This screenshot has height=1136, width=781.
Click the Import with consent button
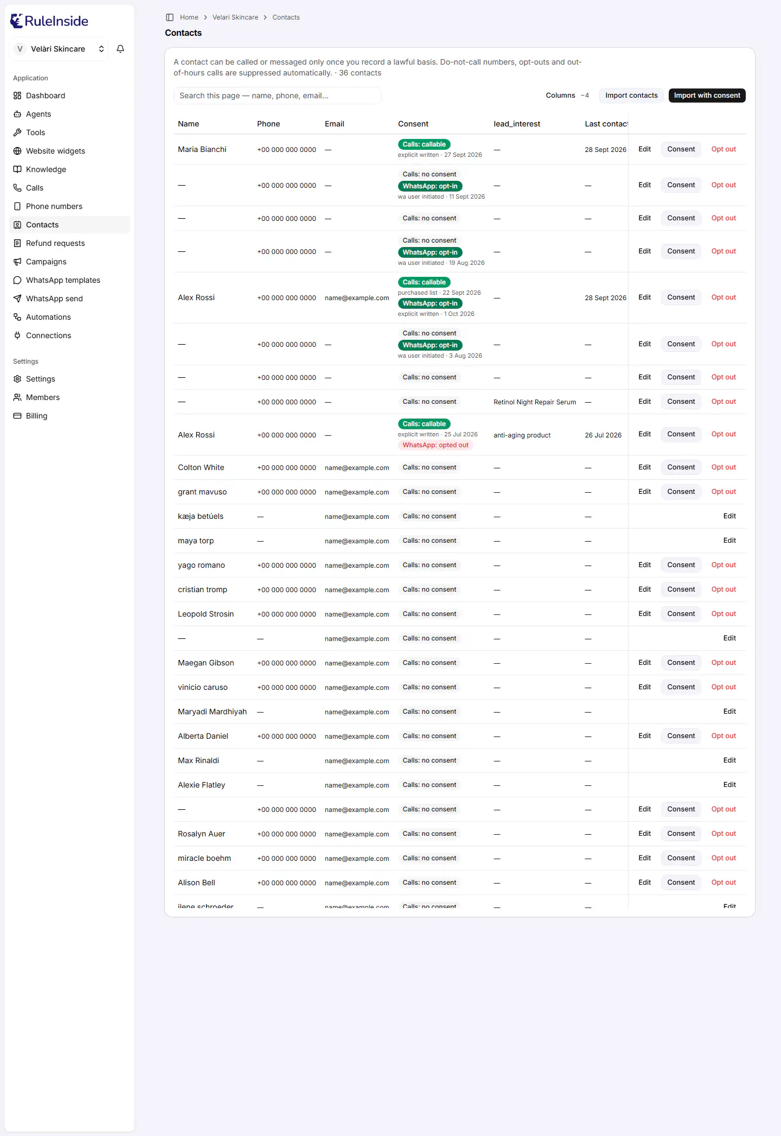pyautogui.click(x=707, y=96)
